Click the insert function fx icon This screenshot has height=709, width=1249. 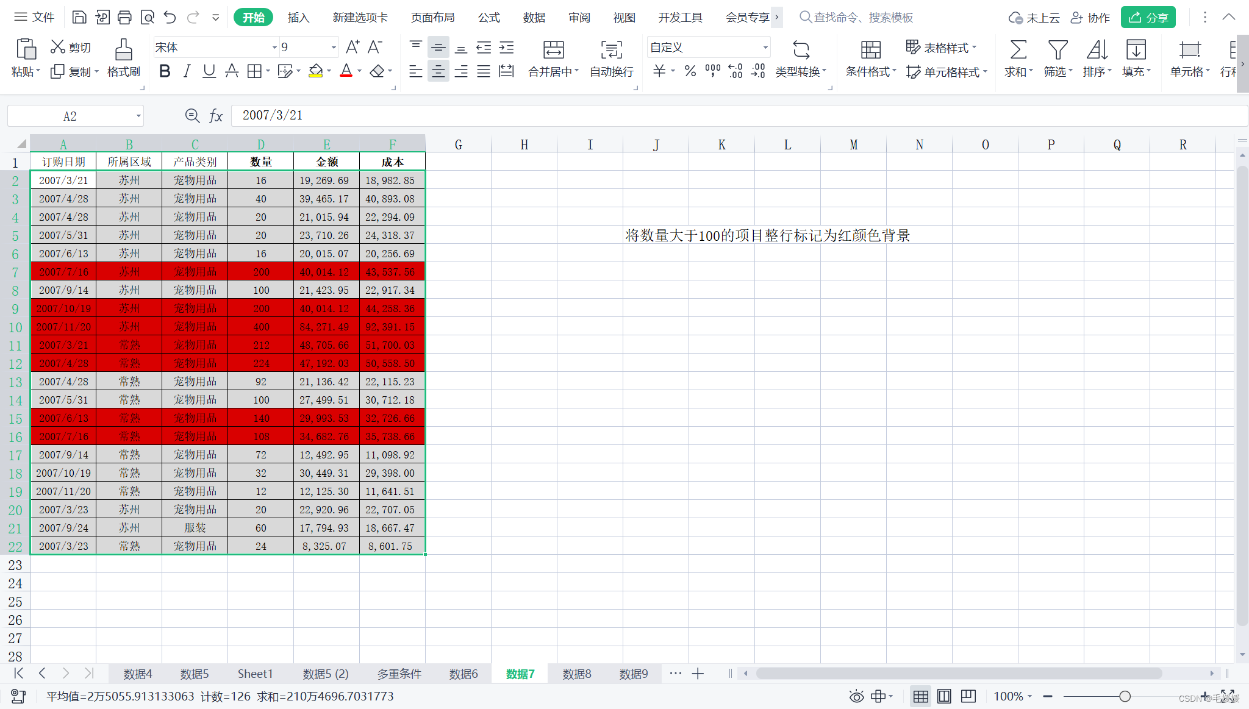(x=216, y=116)
